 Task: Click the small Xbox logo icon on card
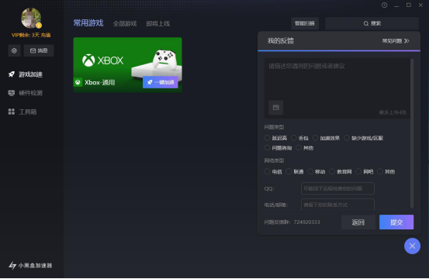coord(78,82)
